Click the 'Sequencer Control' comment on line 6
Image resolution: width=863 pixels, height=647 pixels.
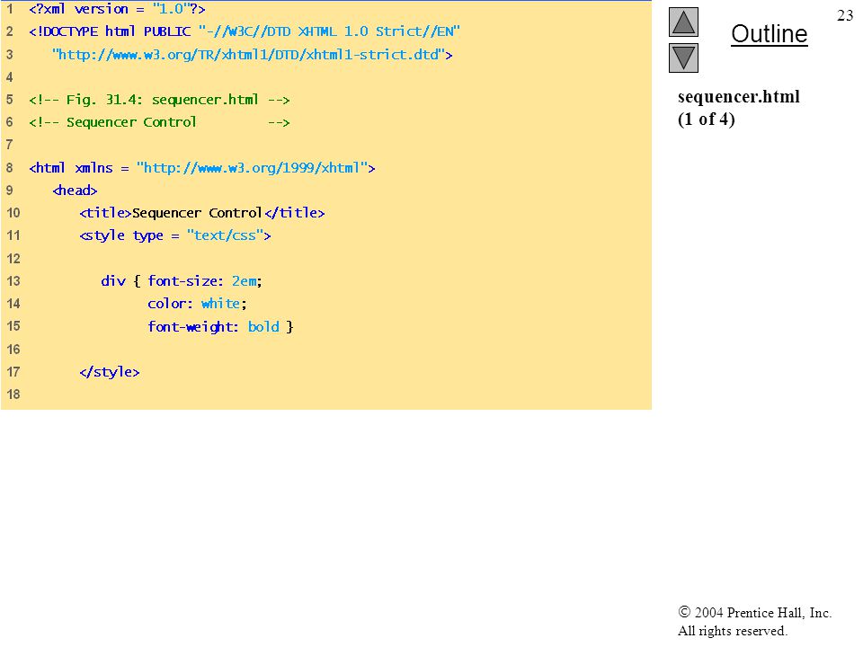tap(159, 122)
